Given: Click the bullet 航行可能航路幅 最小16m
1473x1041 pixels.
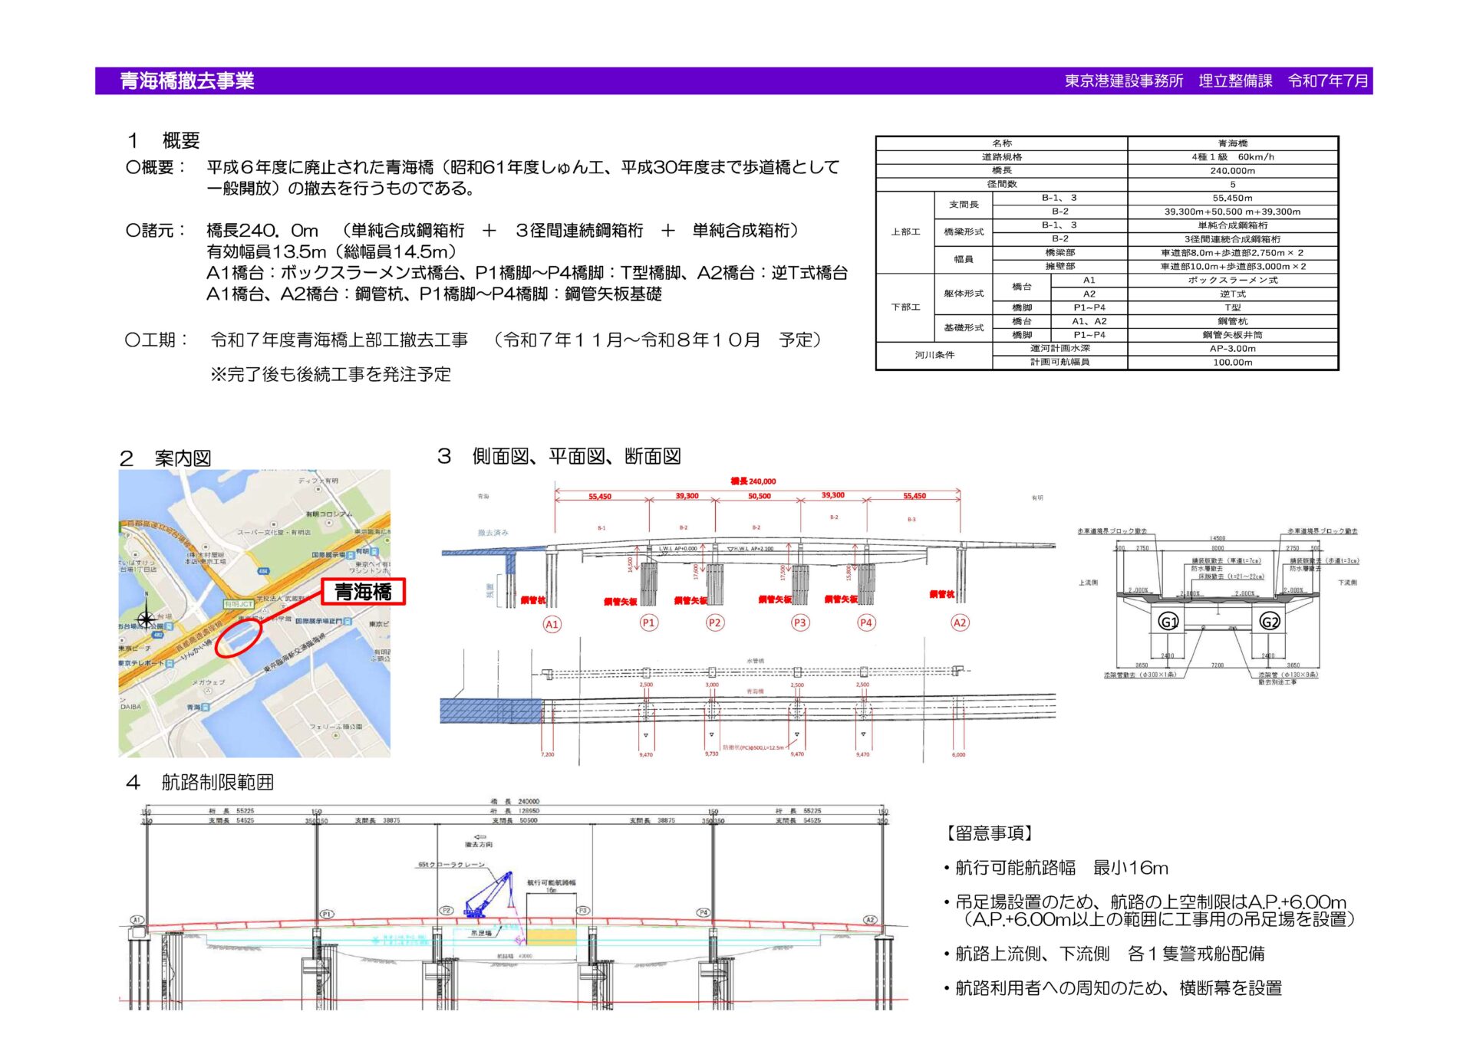Looking at the screenshot, I should (x=1056, y=868).
